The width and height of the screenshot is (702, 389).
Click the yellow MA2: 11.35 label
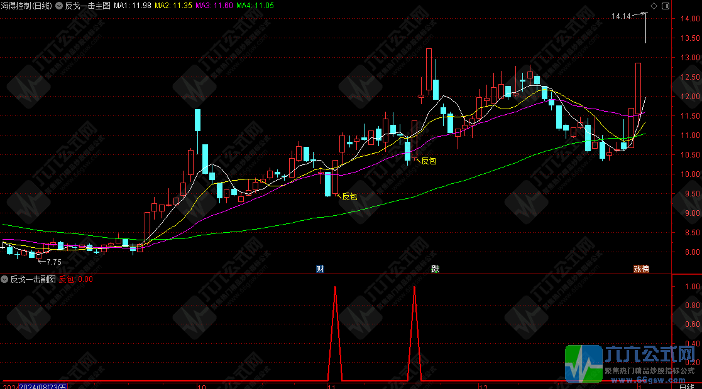[x=172, y=5]
